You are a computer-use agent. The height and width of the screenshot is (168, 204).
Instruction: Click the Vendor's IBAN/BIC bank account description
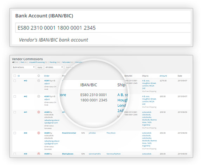point(53,40)
